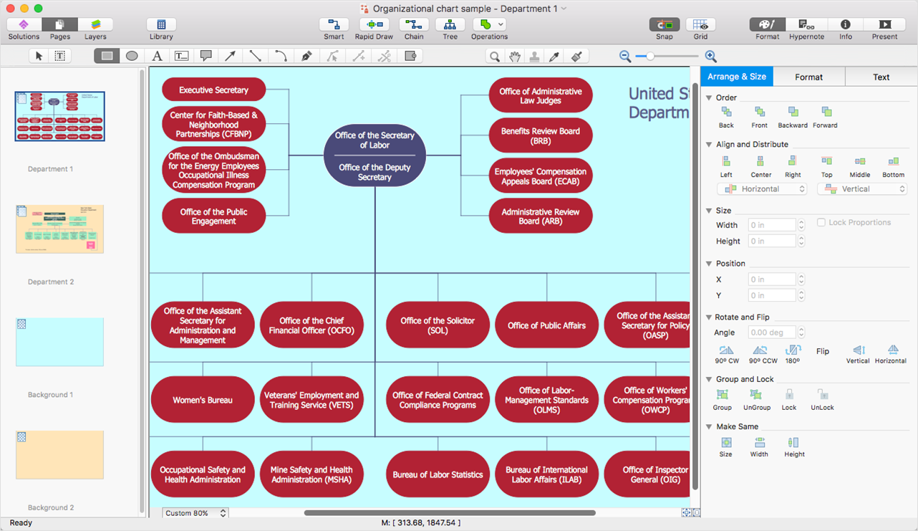The height and width of the screenshot is (531, 918).
Task: Switch to the Text tab
Action: click(x=881, y=77)
